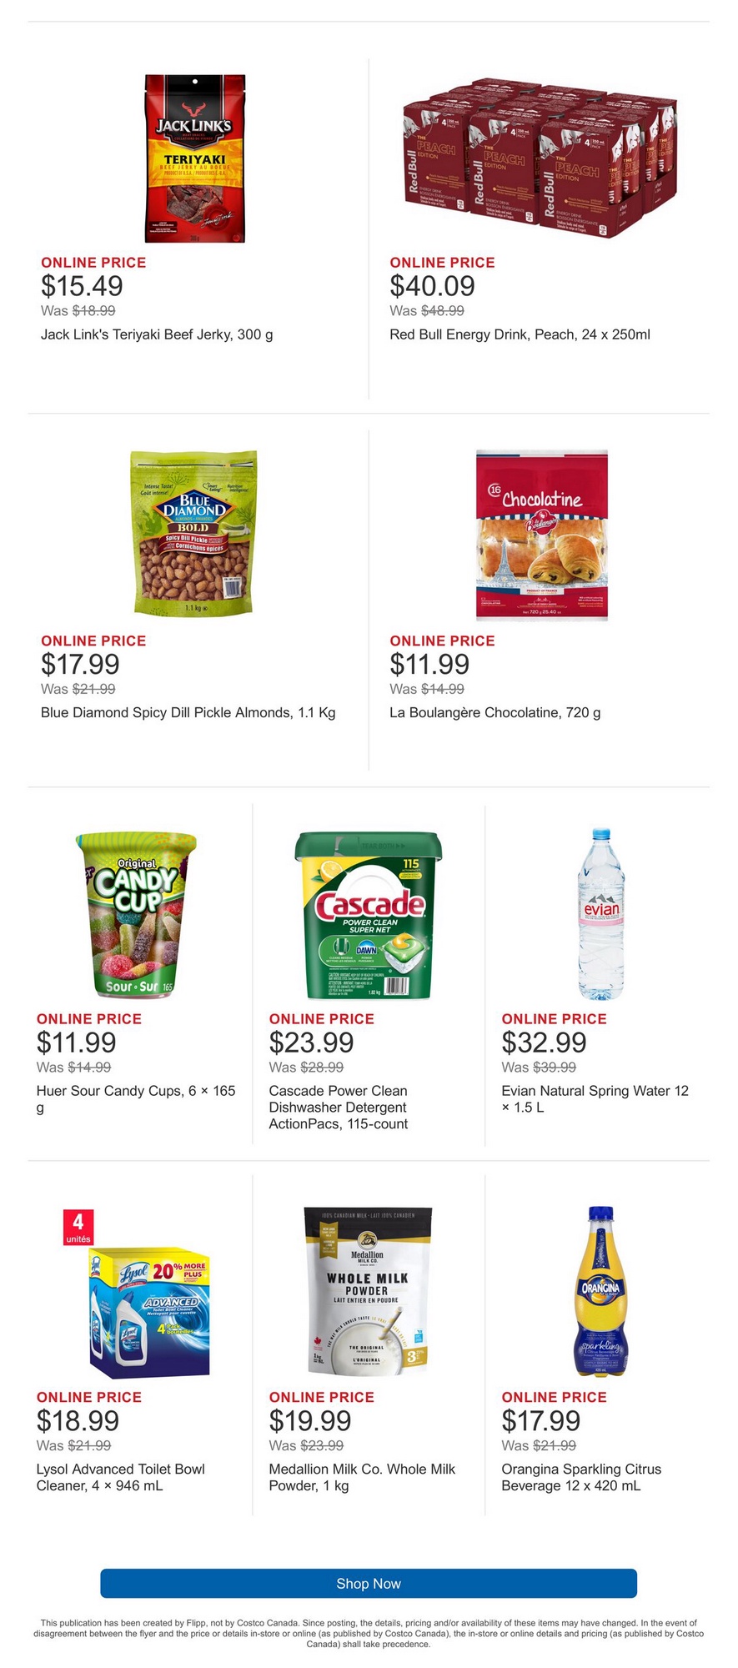
Task: Click the La Boulangère Chocolatine package image
Action: pos(542,535)
